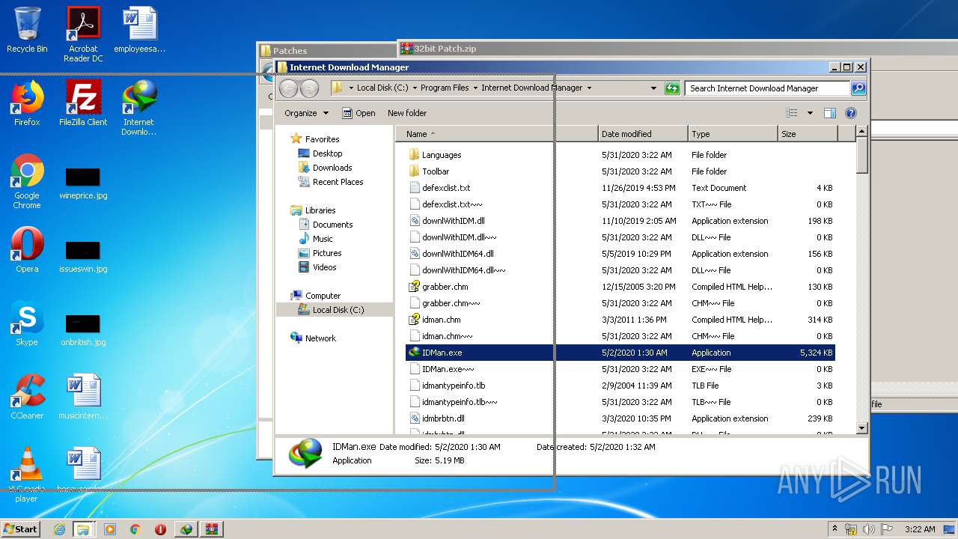Click the New folder button

click(x=406, y=113)
